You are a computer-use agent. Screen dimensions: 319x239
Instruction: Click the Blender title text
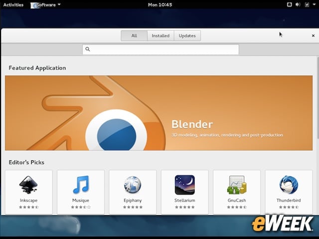pos(192,124)
